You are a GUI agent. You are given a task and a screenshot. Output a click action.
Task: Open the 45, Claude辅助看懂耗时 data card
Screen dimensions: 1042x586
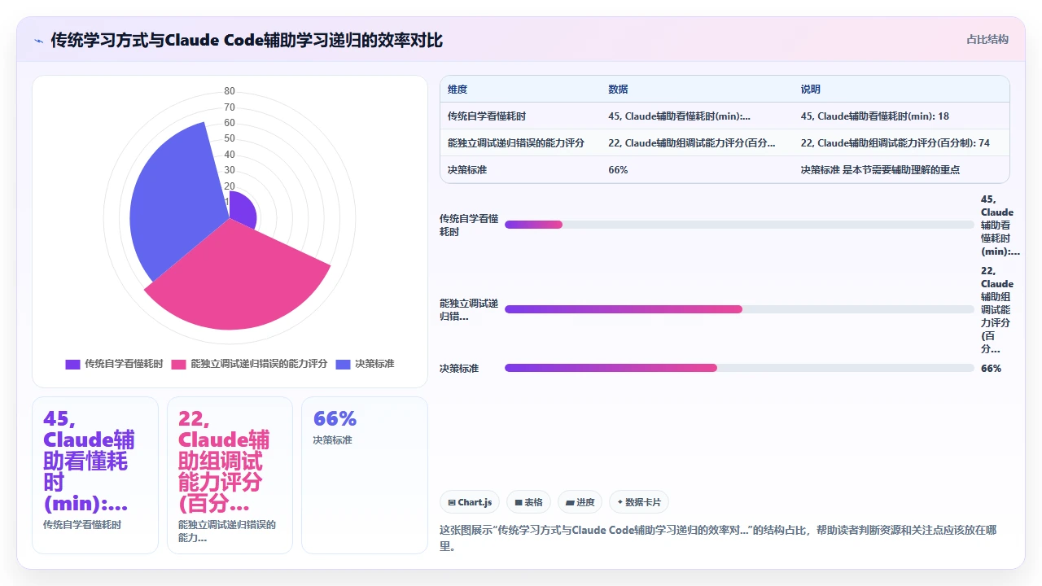pyautogui.click(x=95, y=475)
